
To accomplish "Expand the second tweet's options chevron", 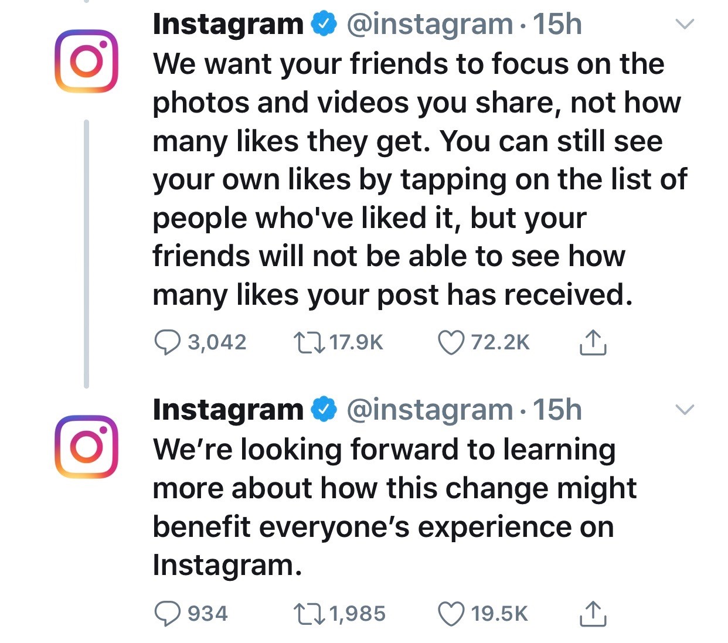I will [685, 409].
